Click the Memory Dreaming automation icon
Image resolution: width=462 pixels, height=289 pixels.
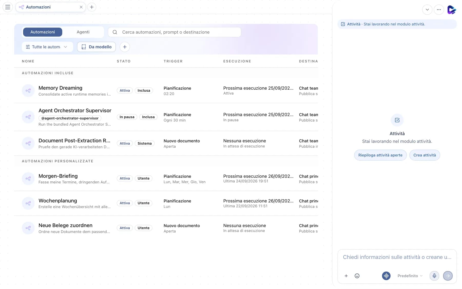coord(28,91)
